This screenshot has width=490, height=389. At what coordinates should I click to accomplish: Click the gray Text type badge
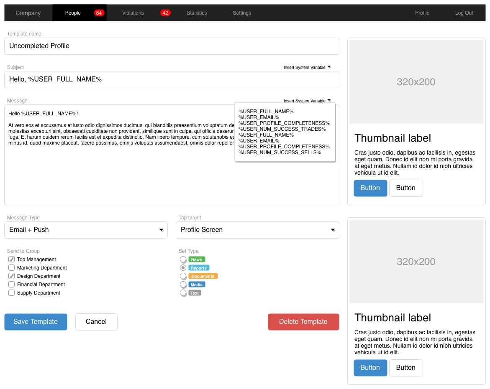(x=195, y=292)
